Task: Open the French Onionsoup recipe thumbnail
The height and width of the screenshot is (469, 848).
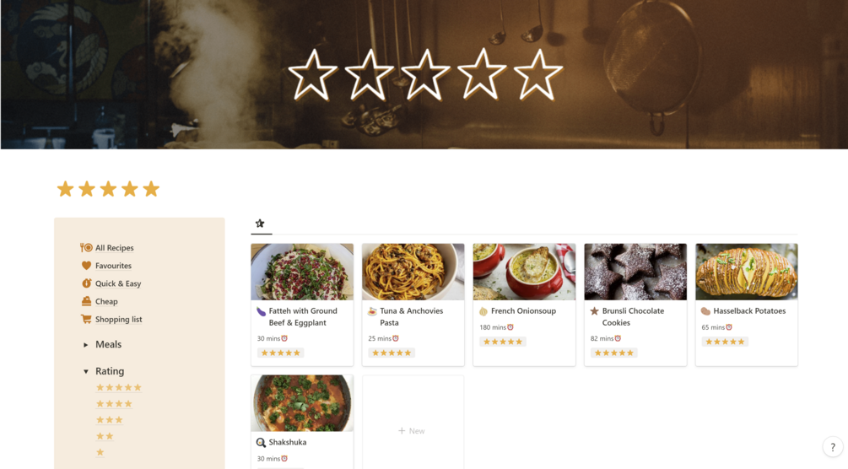Action: tap(524, 272)
